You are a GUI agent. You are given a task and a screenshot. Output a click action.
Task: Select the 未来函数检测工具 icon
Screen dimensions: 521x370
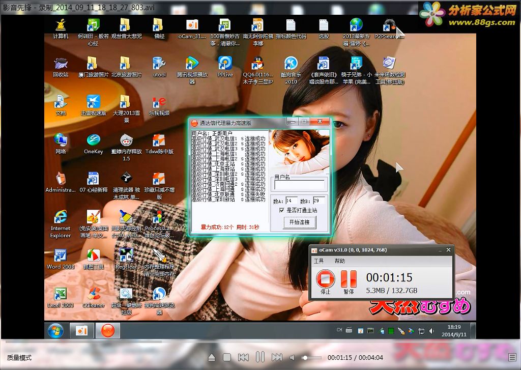pos(389,70)
